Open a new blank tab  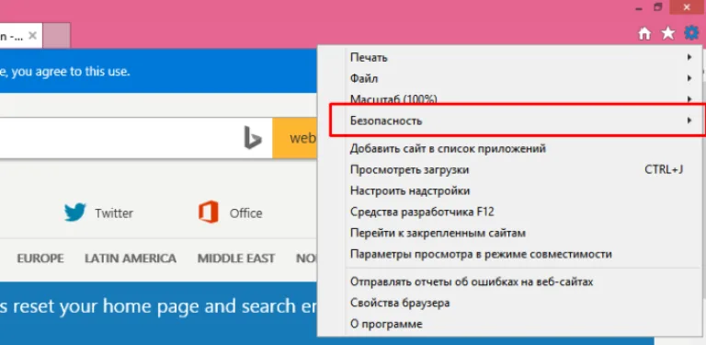click(x=56, y=35)
